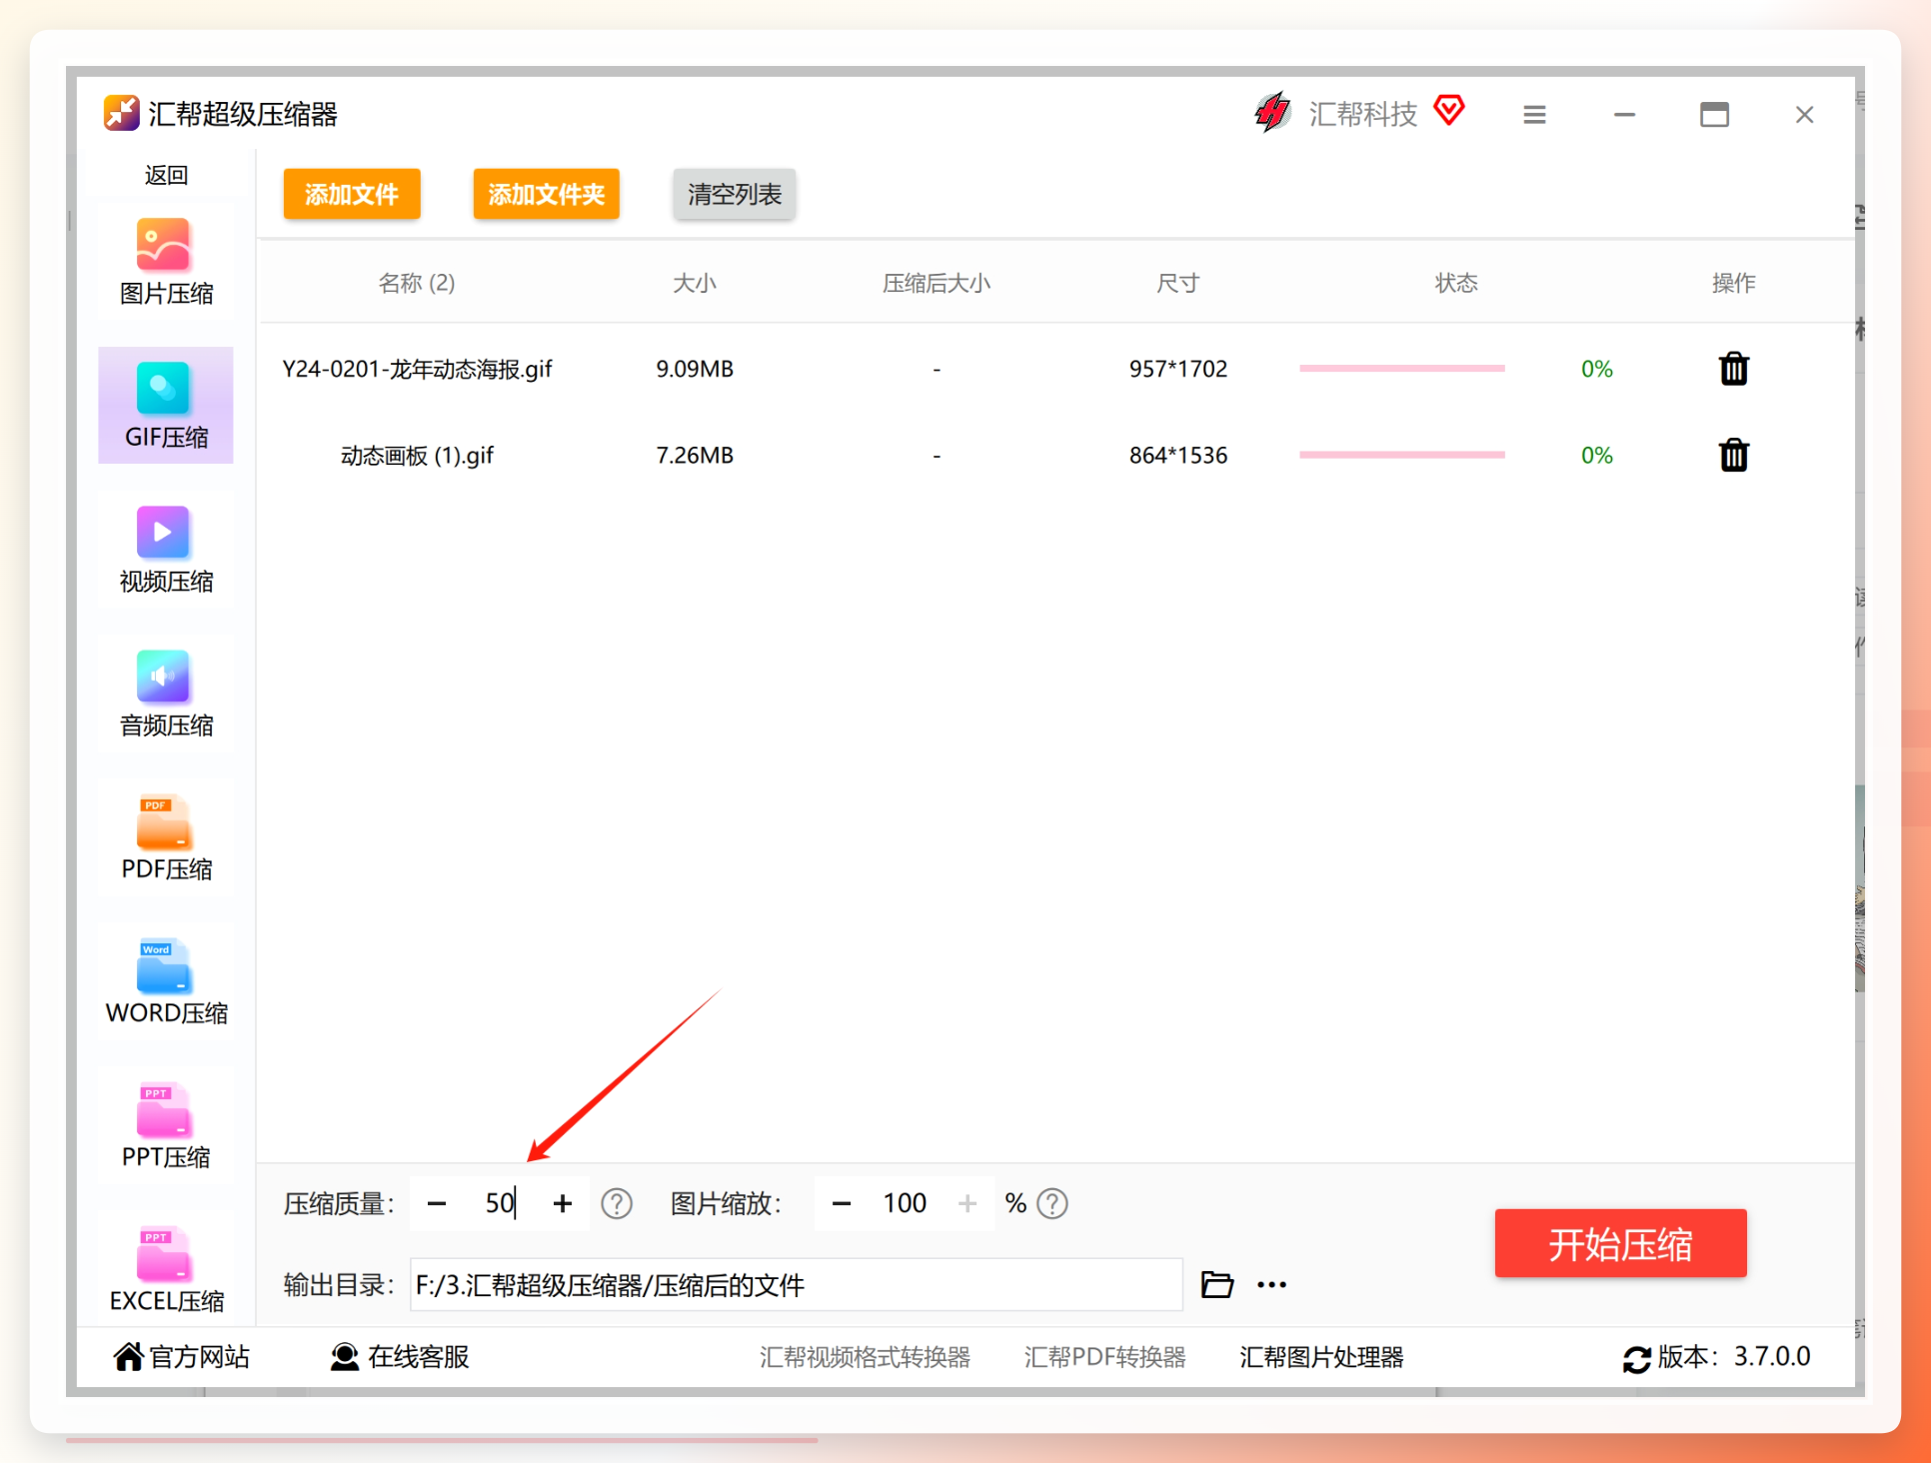
Task: Open the output folder icon
Action: click(x=1216, y=1284)
